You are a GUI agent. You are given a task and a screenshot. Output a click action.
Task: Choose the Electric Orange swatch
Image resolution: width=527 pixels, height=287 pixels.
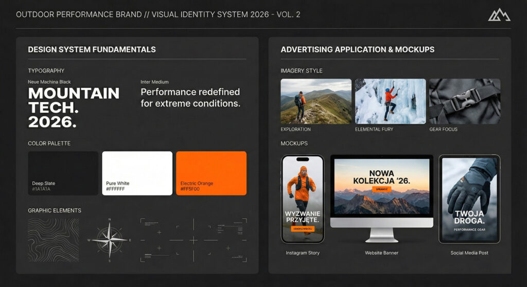point(211,173)
